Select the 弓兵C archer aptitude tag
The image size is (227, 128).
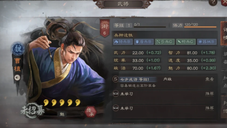pos(165,42)
